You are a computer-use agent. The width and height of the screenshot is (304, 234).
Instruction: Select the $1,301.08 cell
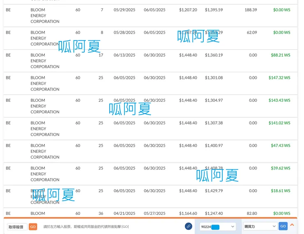[x=214, y=78]
